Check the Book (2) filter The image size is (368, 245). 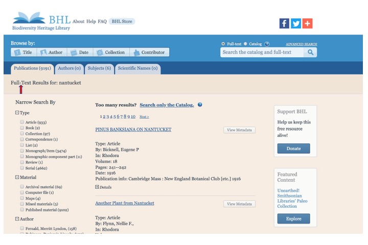pyautogui.click(x=22, y=128)
